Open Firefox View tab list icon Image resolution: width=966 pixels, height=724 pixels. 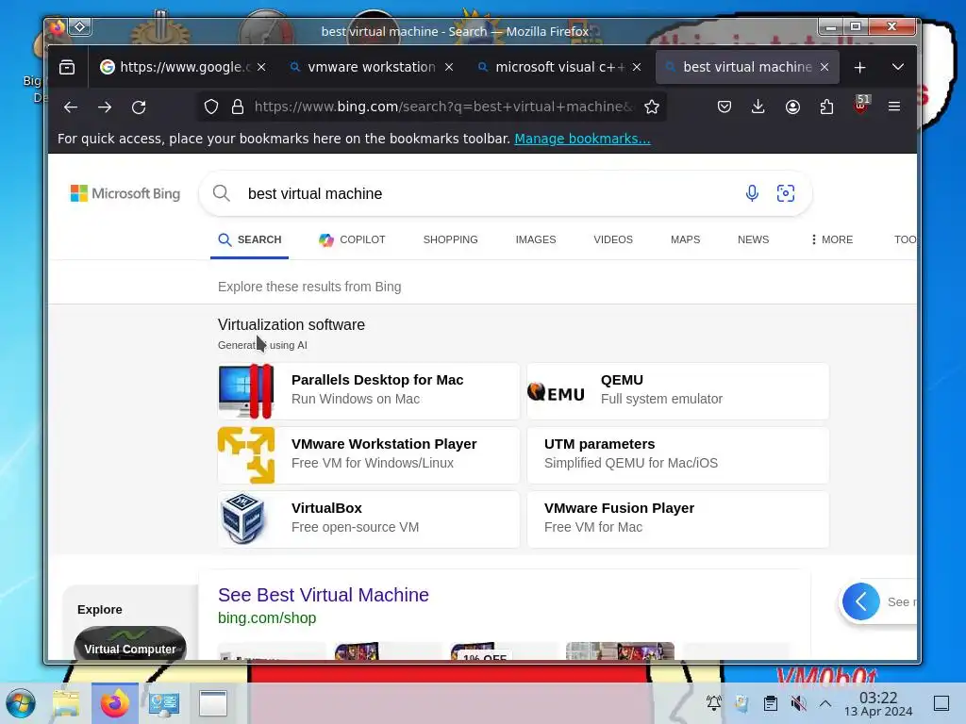click(67, 67)
